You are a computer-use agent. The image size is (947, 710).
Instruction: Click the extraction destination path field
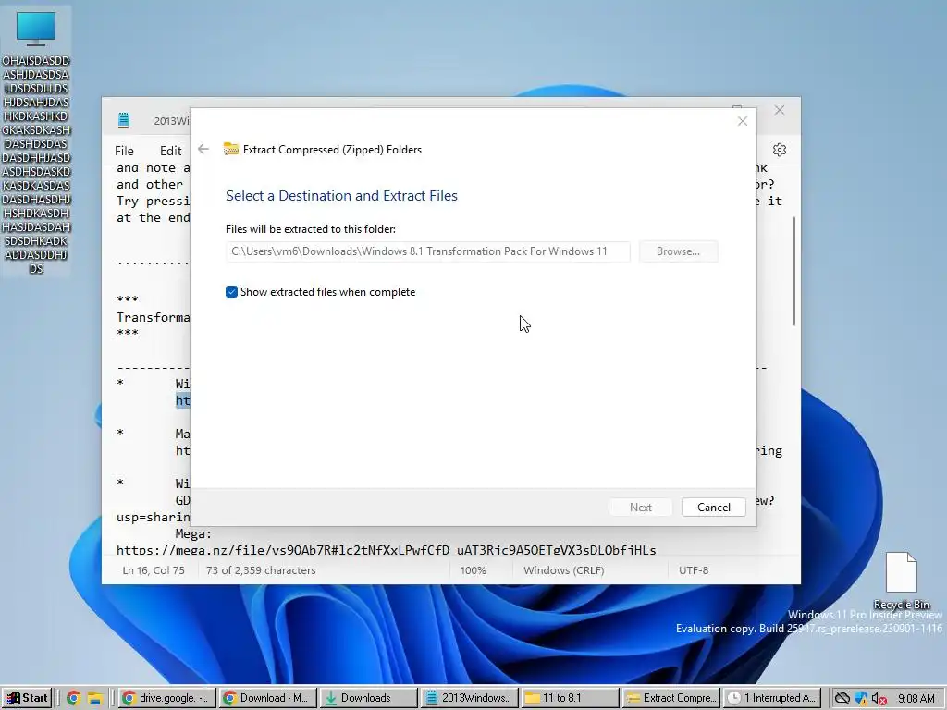coord(427,251)
